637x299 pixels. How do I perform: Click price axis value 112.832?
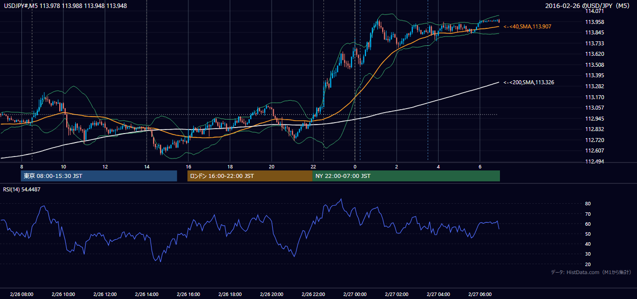pos(595,129)
